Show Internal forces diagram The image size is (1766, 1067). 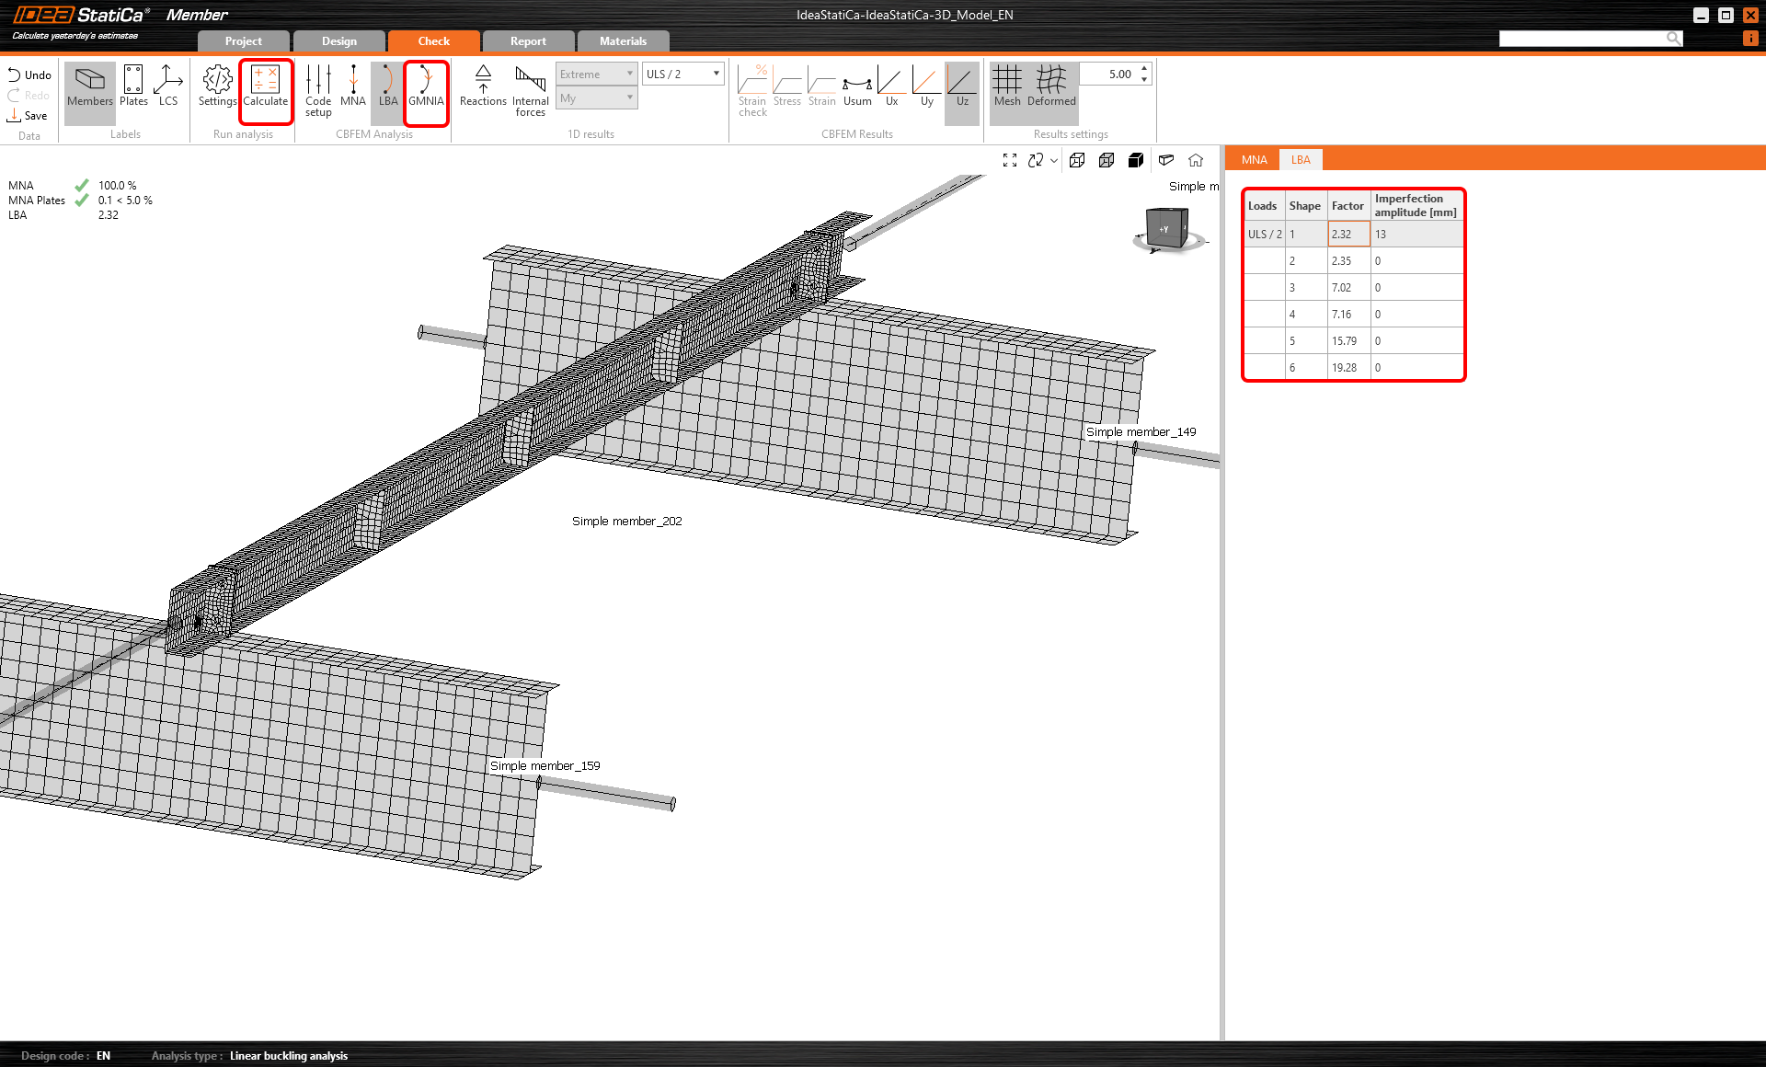click(530, 90)
